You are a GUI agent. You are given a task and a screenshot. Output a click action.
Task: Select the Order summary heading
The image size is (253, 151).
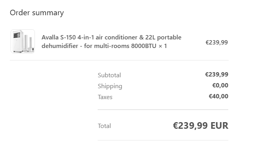click(x=37, y=12)
